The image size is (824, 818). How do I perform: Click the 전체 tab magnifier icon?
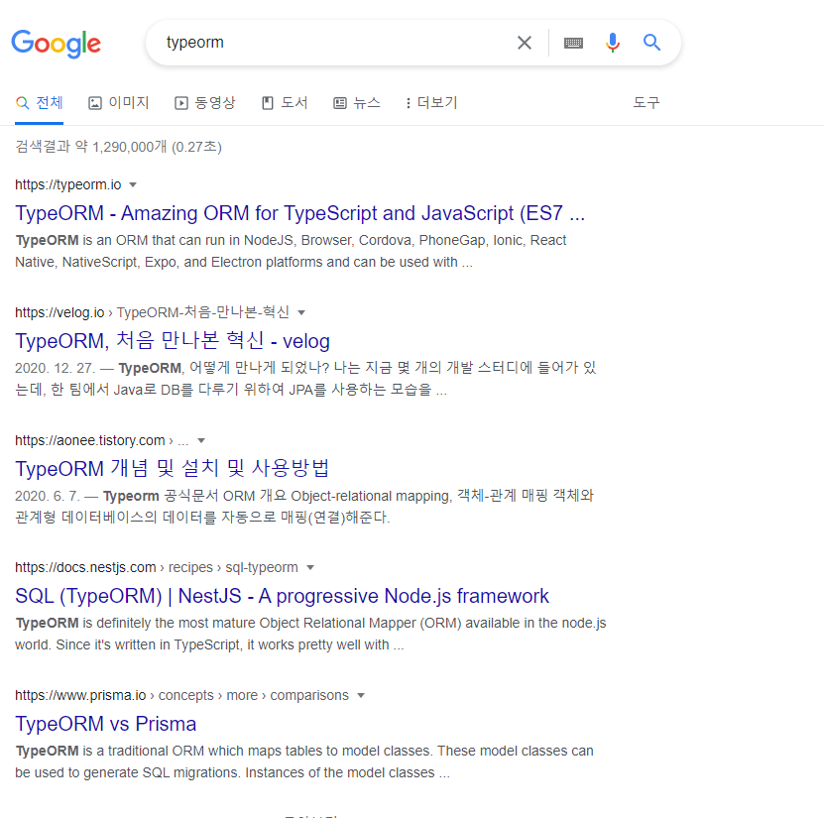pos(22,103)
